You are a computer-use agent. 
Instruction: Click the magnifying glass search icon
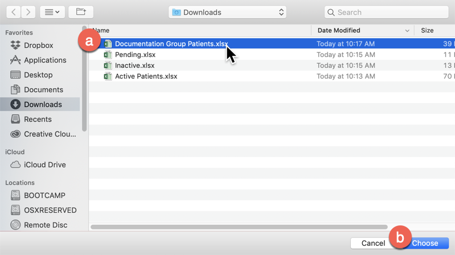click(x=331, y=12)
